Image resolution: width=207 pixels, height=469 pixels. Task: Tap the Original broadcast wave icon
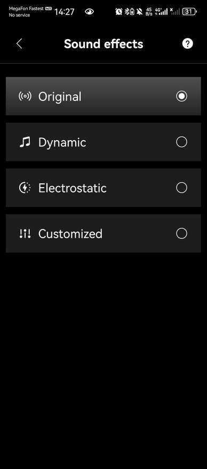click(x=25, y=96)
